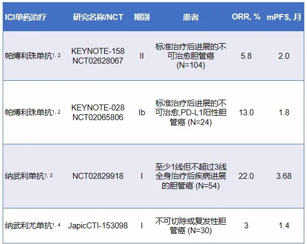Select the 期别 column header
This screenshot has height=244, width=307.
[x=142, y=17]
